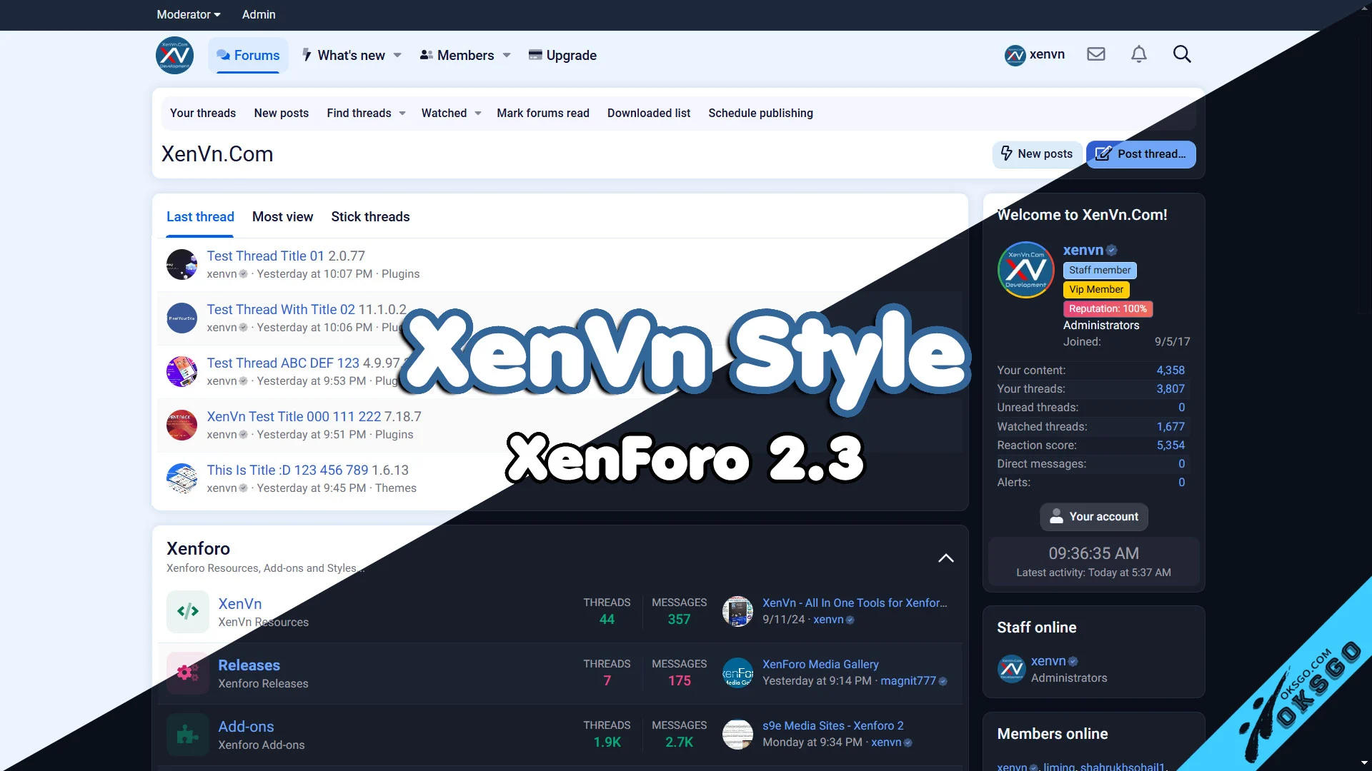Open thread Test Thread Title 01
1372x771 pixels.
point(265,256)
